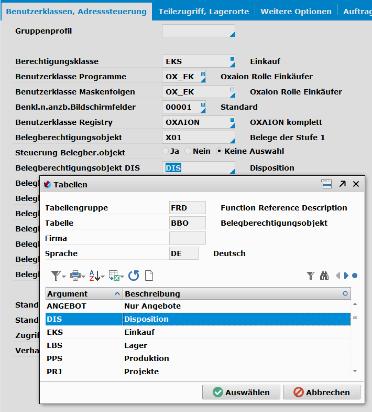The image size is (372, 412).
Task: Click the table scrollbar down arrow
Action: 355,371
